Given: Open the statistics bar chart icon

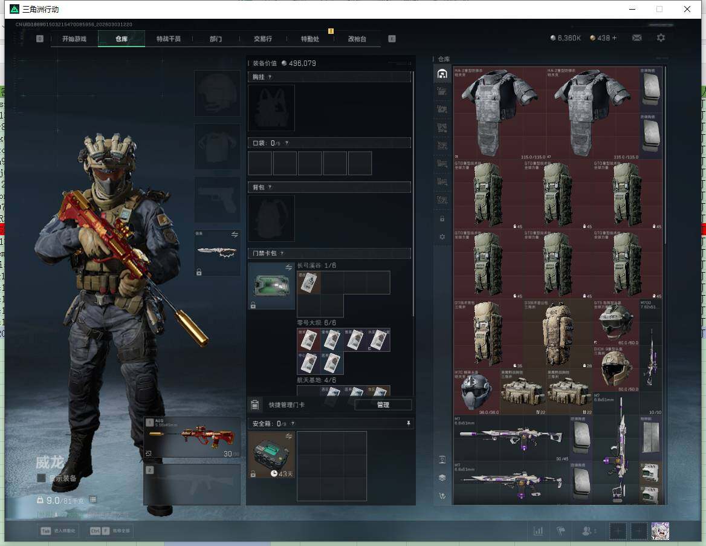Looking at the screenshot, I should (538, 531).
